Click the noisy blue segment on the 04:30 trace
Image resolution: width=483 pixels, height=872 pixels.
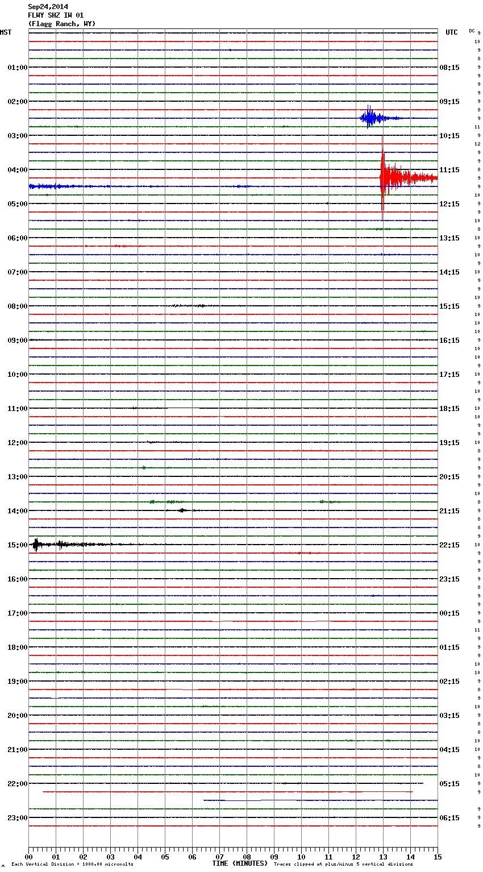click(x=68, y=186)
